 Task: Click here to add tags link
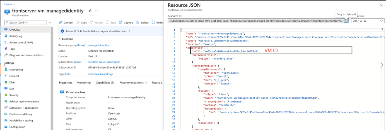coord(101,74)
